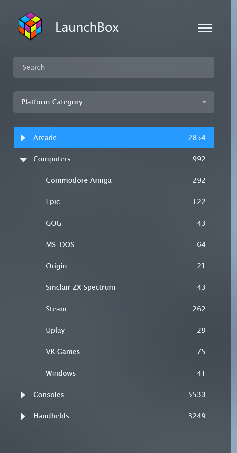The width and height of the screenshot is (237, 453).
Task: Click the LaunchBox title text
Action: [87, 27]
